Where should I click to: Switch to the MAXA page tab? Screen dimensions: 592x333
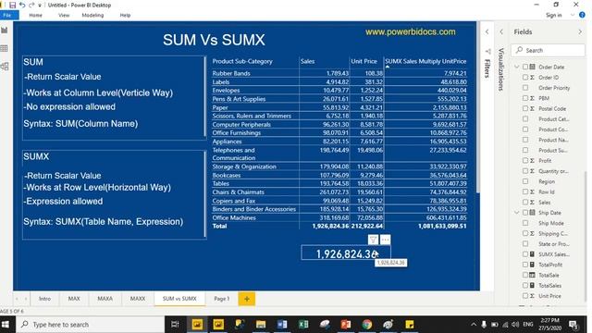105,299
